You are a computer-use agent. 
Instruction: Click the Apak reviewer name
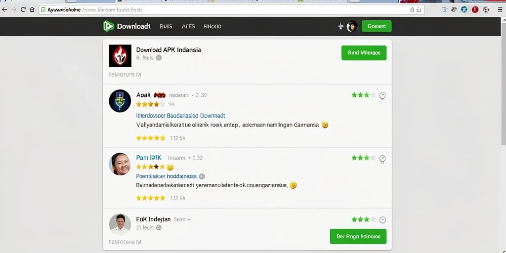pos(143,95)
